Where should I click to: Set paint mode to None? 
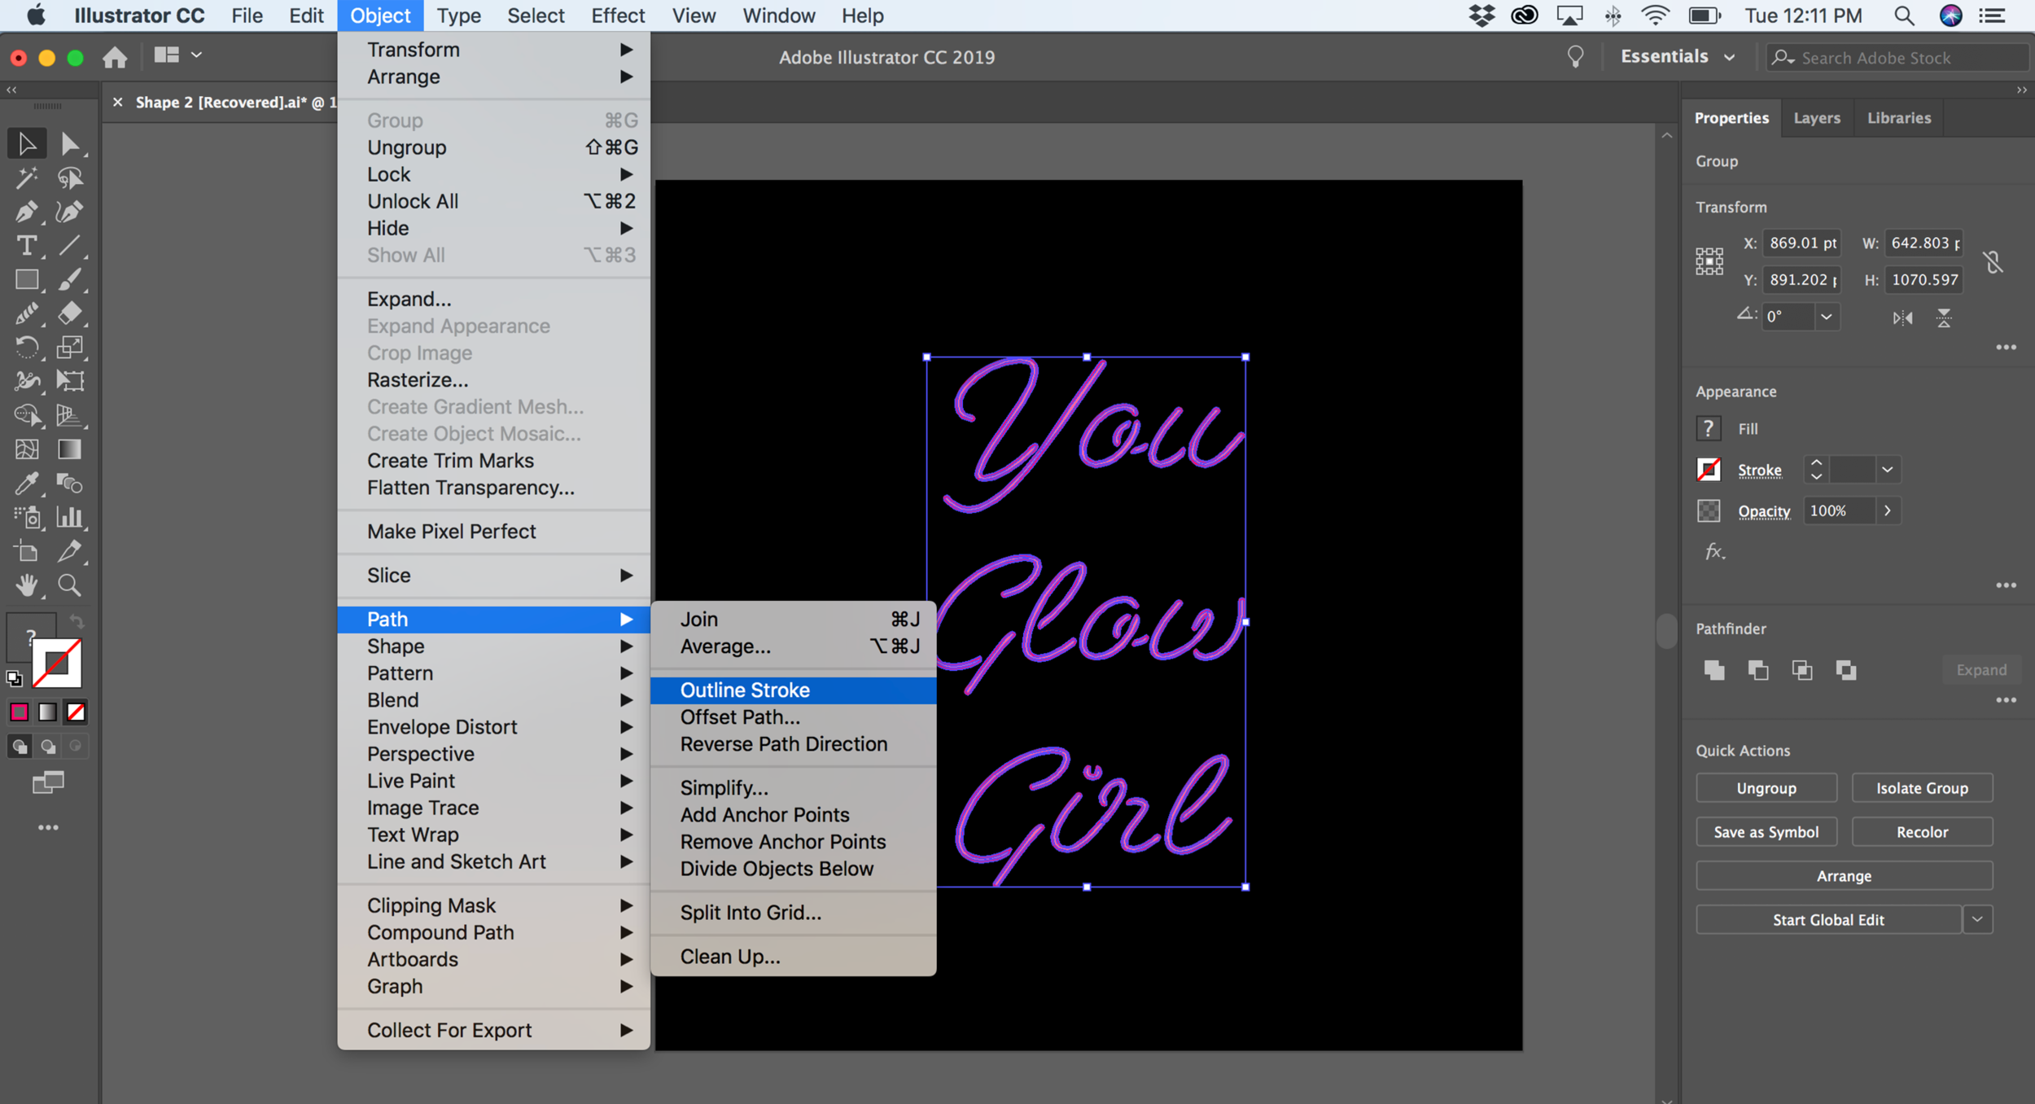(76, 712)
